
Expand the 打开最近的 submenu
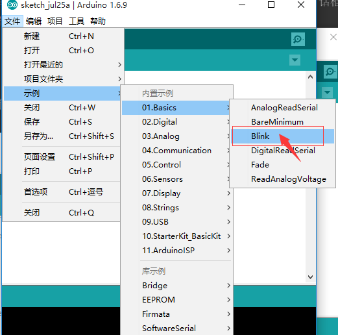click(x=63, y=65)
